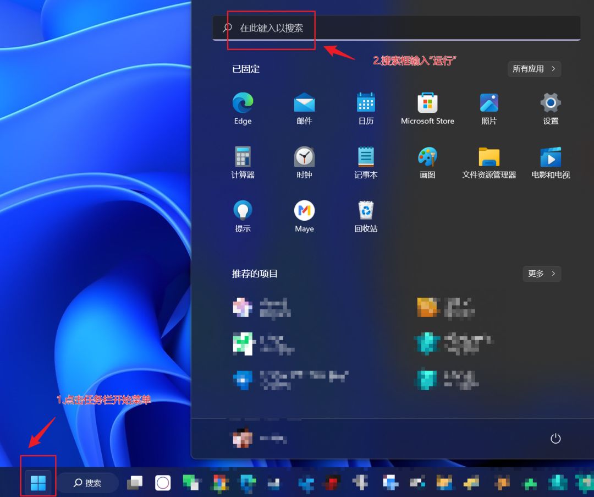Image resolution: width=594 pixels, height=497 pixels.
Task: Launch the Maye app
Action: pyautogui.click(x=304, y=211)
